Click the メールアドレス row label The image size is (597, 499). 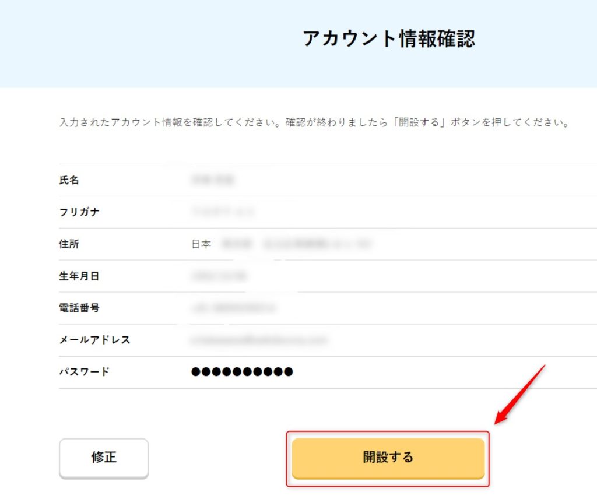(x=94, y=340)
